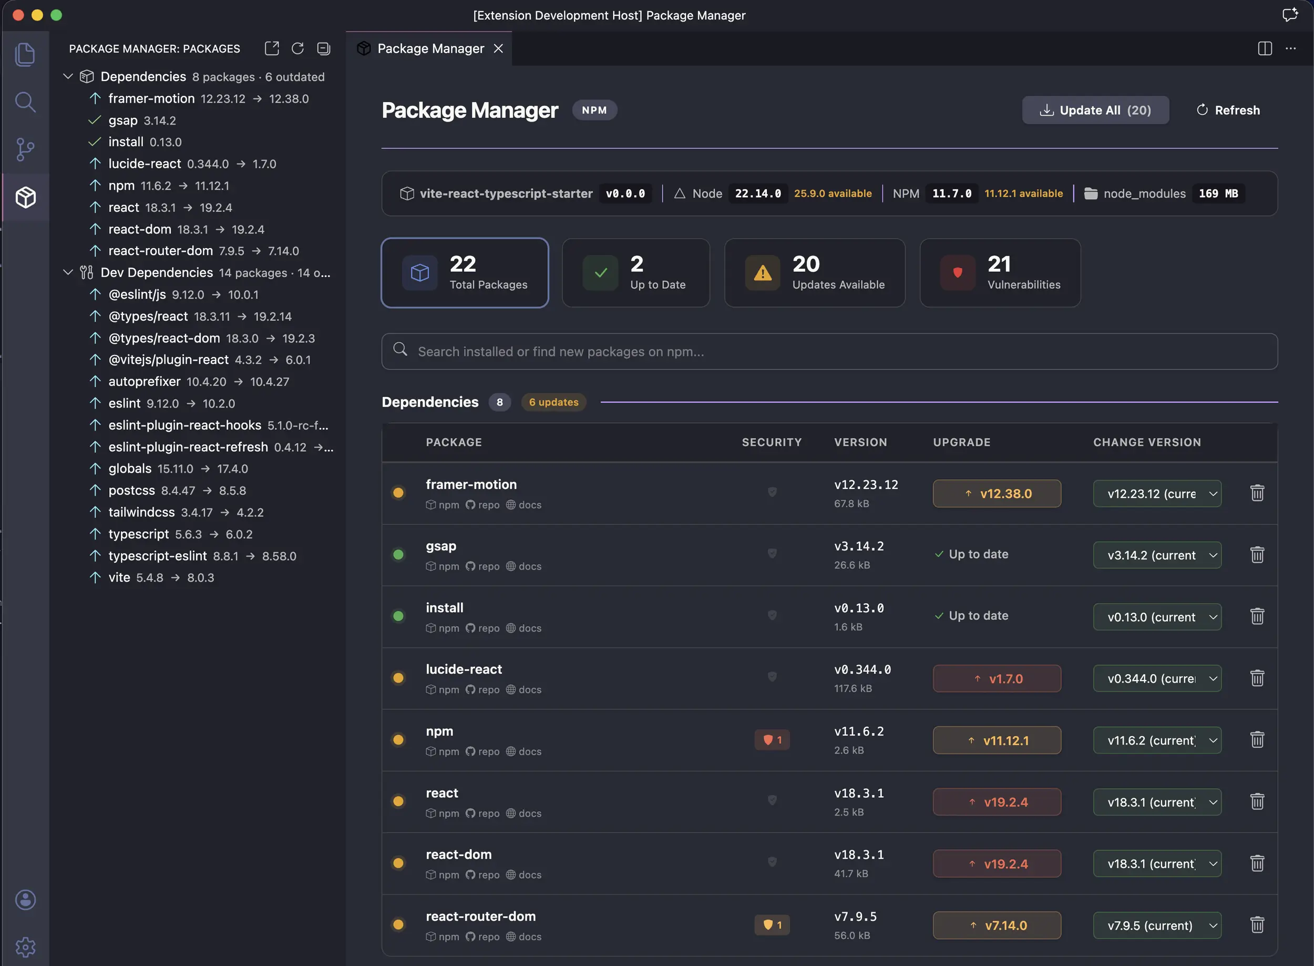Screen dimensions: 1314x966
Task: Click the Update All (20) button
Action: 1095,110
